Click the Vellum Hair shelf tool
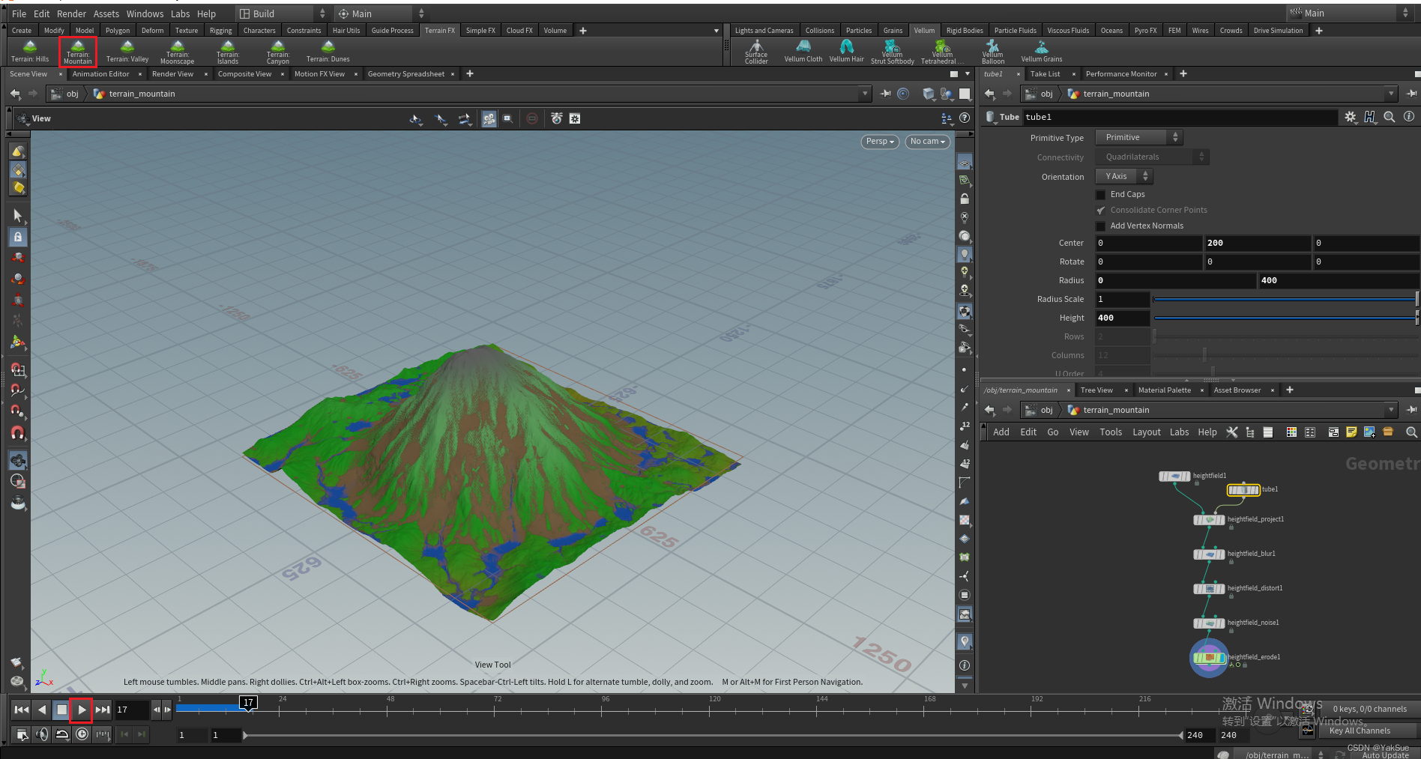1421x759 pixels. [x=846, y=52]
